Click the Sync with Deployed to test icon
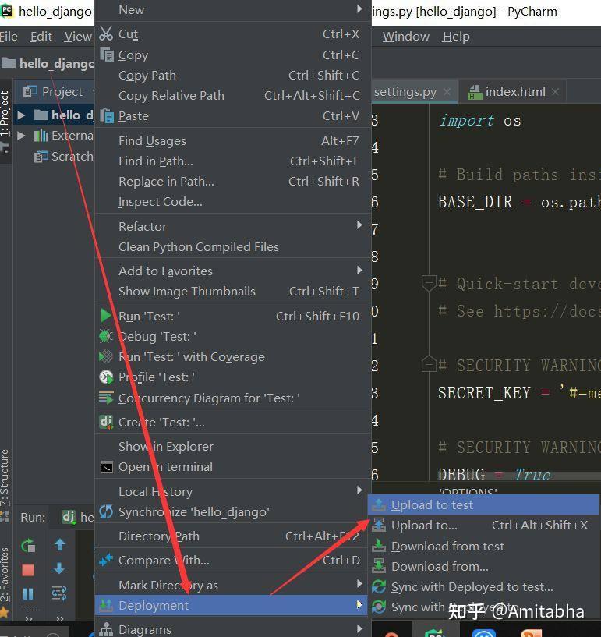The width and height of the screenshot is (601, 637). (x=379, y=586)
